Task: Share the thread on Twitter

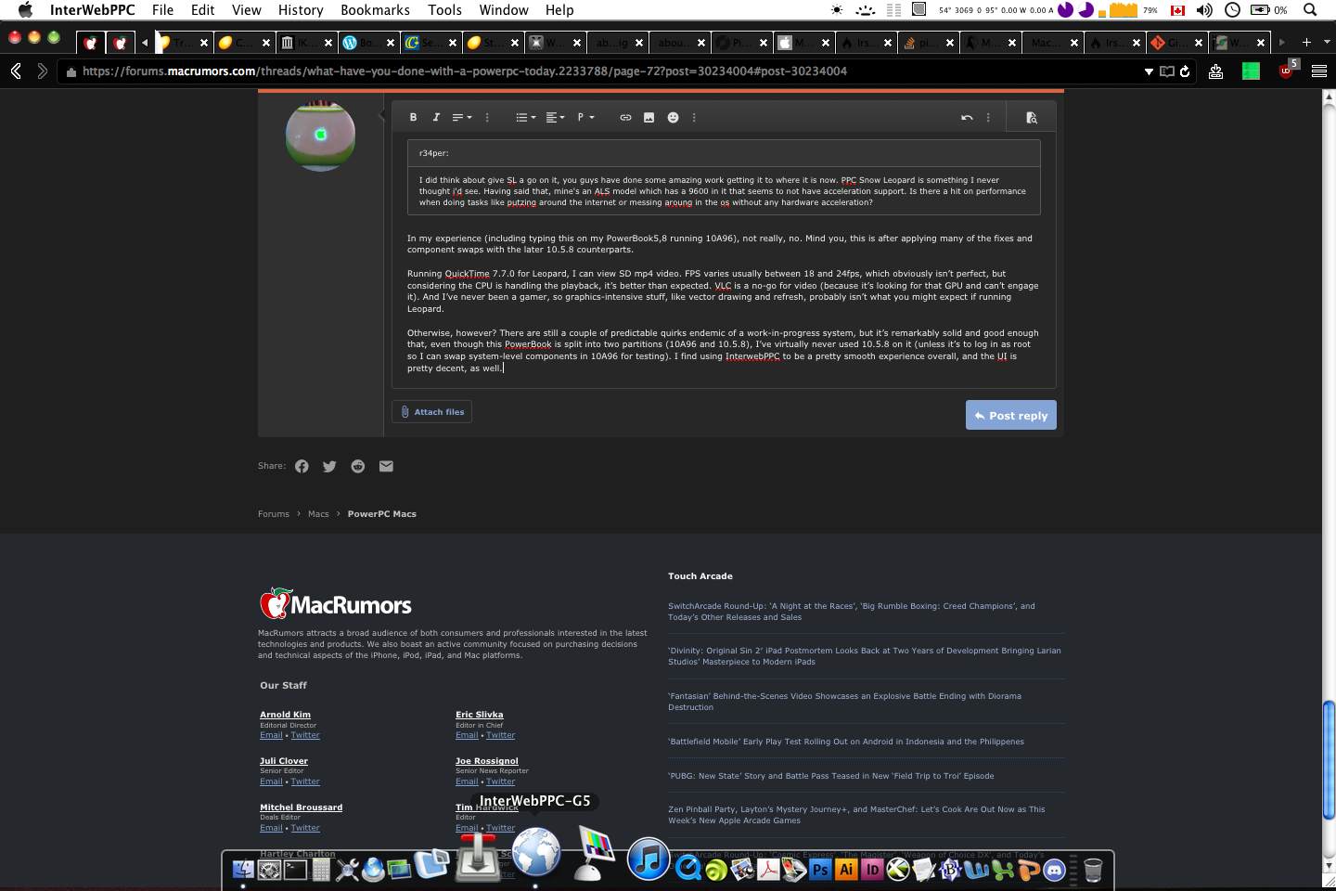Action: (x=329, y=467)
